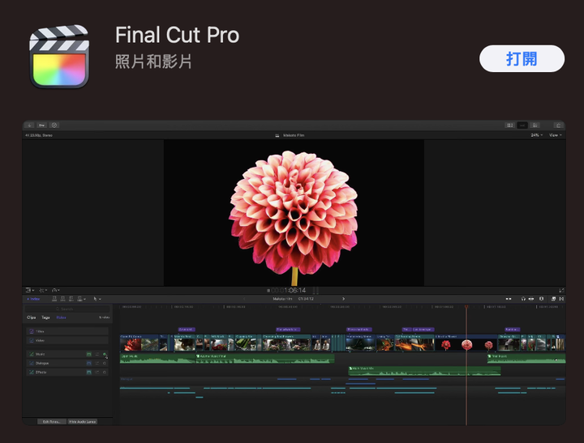584x443 pixels.
Task: Toggle the snapping icon
Action: (x=542, y=299)
